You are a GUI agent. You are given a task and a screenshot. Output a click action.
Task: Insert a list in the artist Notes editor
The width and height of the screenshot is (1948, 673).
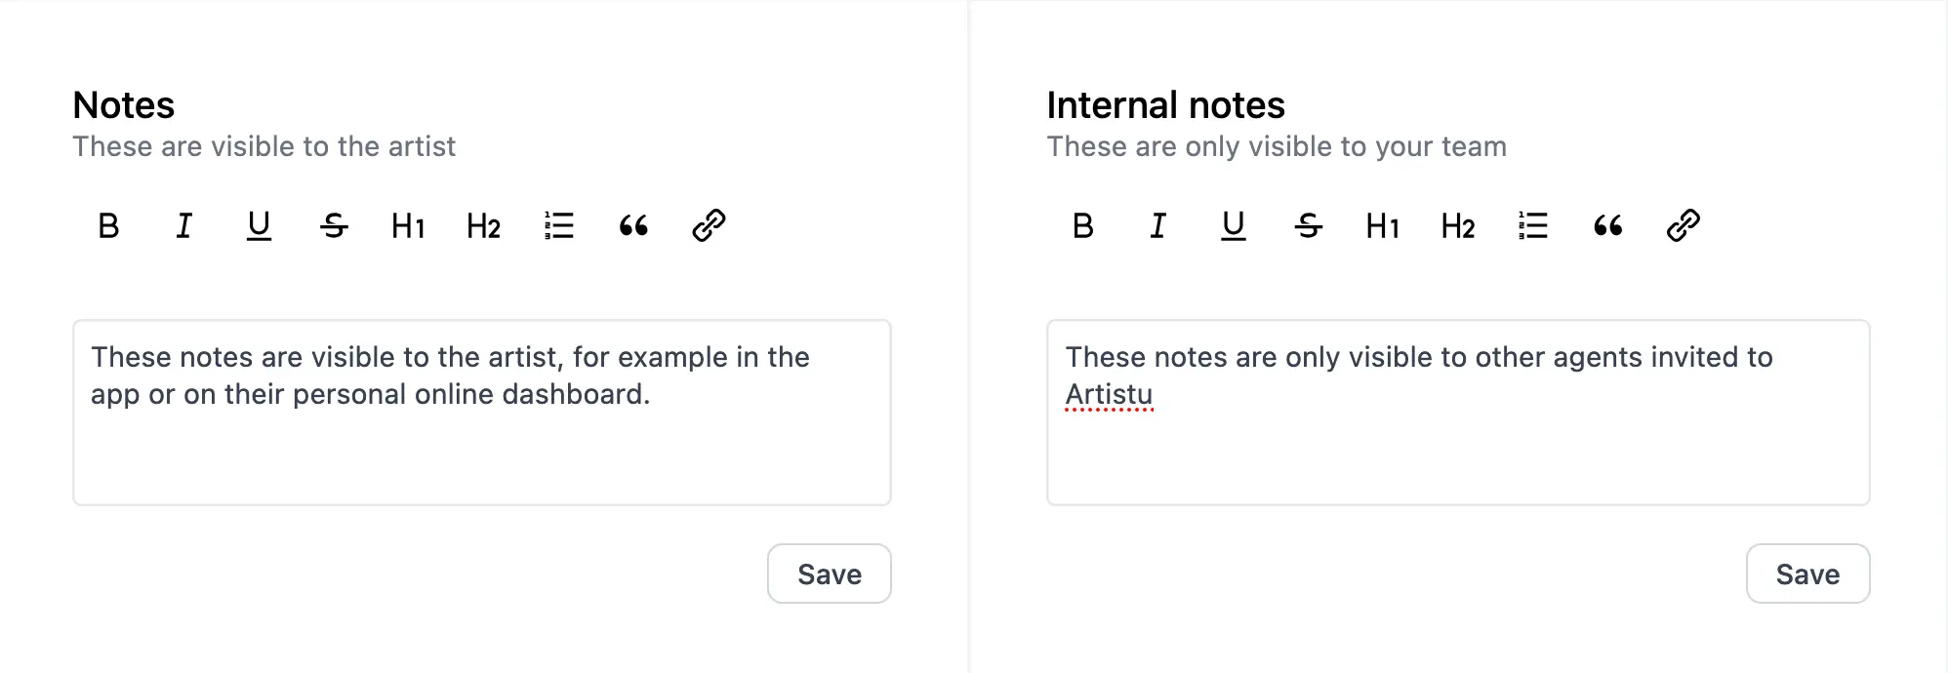coord(559,226)
